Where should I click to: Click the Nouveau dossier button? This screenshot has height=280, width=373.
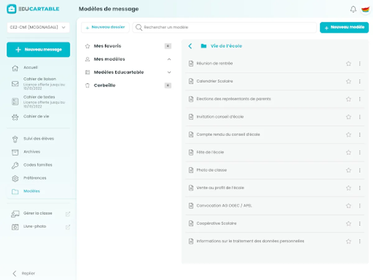pyautogui.click(x=105, y=27)
